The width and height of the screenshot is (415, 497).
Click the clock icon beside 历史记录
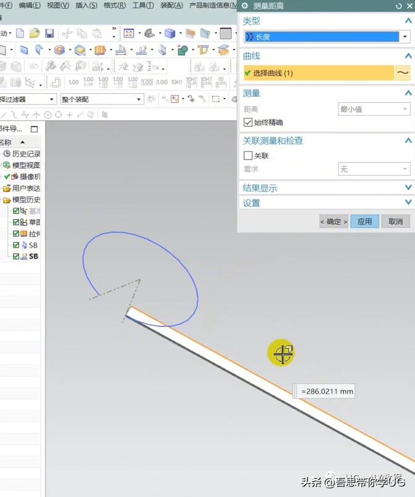pos(7,154)
